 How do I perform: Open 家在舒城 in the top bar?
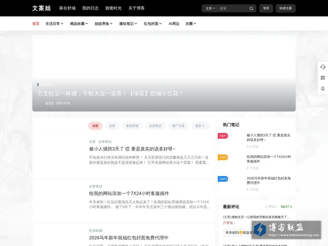click(67, 8)
